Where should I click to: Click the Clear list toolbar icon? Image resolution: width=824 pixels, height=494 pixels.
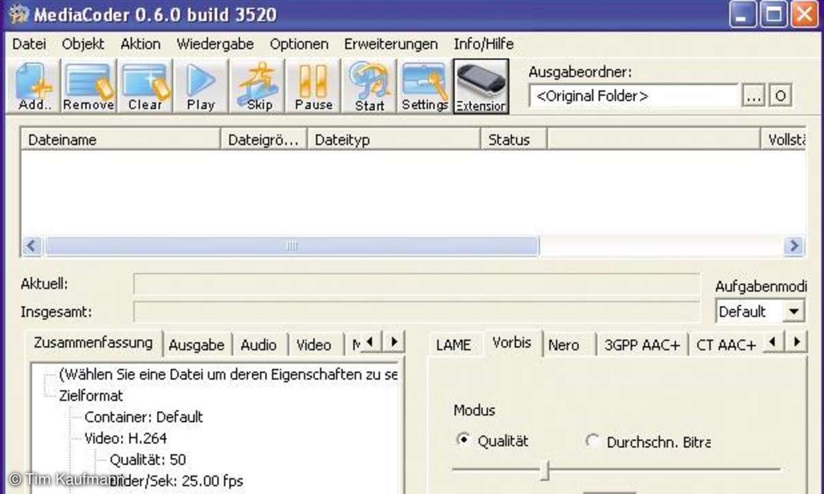point(145,86)
